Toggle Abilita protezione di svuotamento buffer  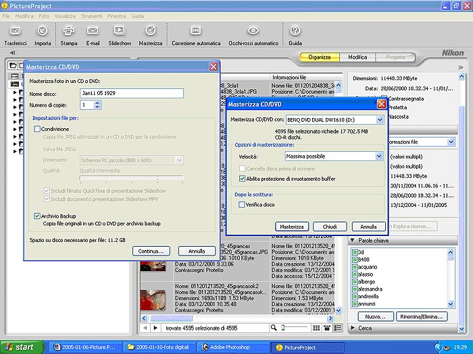pyautogui.click(x=242, y=179)
